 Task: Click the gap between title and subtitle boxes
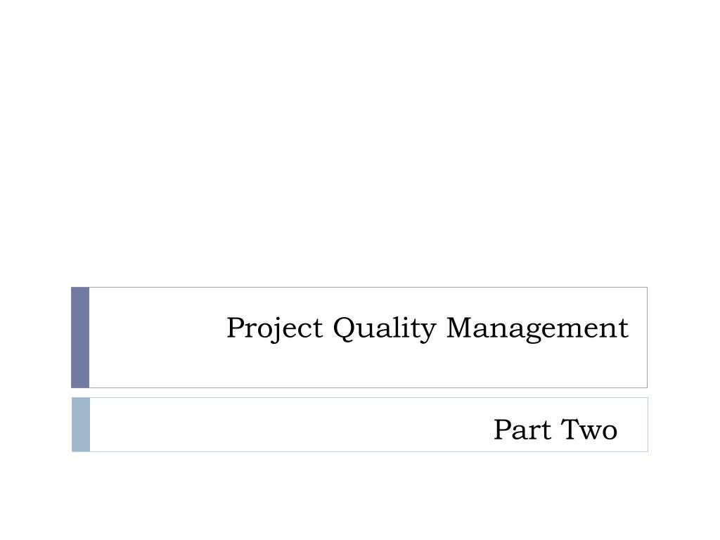click(x=359, y=393)
